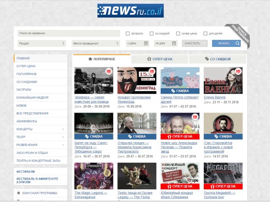This screenshot has height=202, width=270.
Task: Click СУПЕР-ЦЕНА band on Песков show card
Action: tap(180, 137)
